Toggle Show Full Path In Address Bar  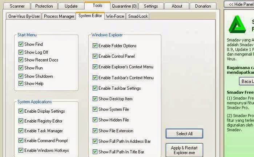pos(95,141)
